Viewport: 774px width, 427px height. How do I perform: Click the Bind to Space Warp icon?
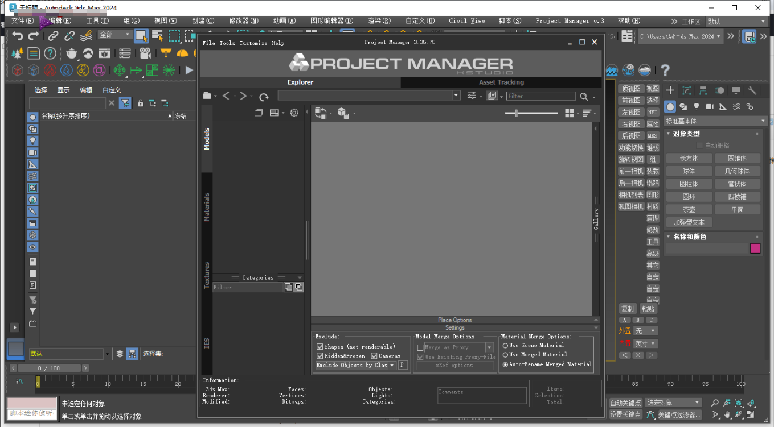click(86, 36)
